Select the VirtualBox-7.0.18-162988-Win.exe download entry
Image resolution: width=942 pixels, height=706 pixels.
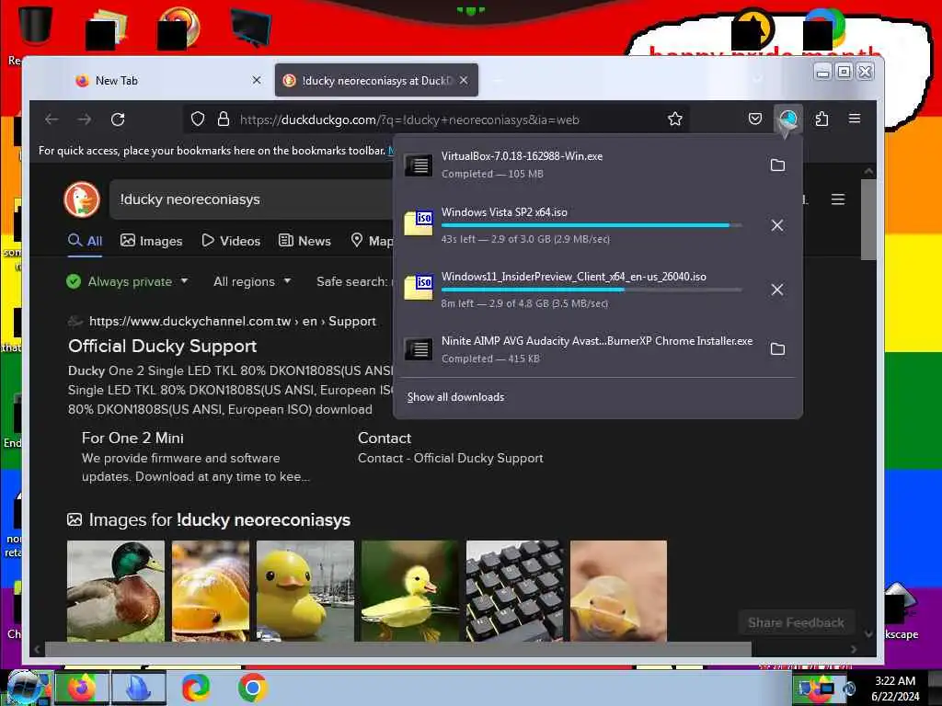[x=598, y=165]
